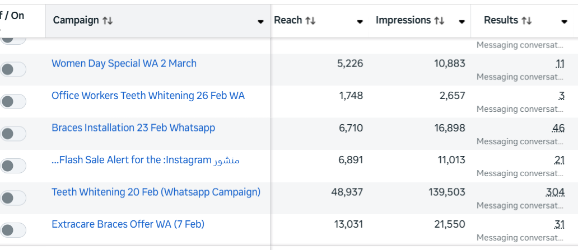
Task: Toggle on Women Day Special WA campaign
Action: pyautogui.click(x=13, y=69)
